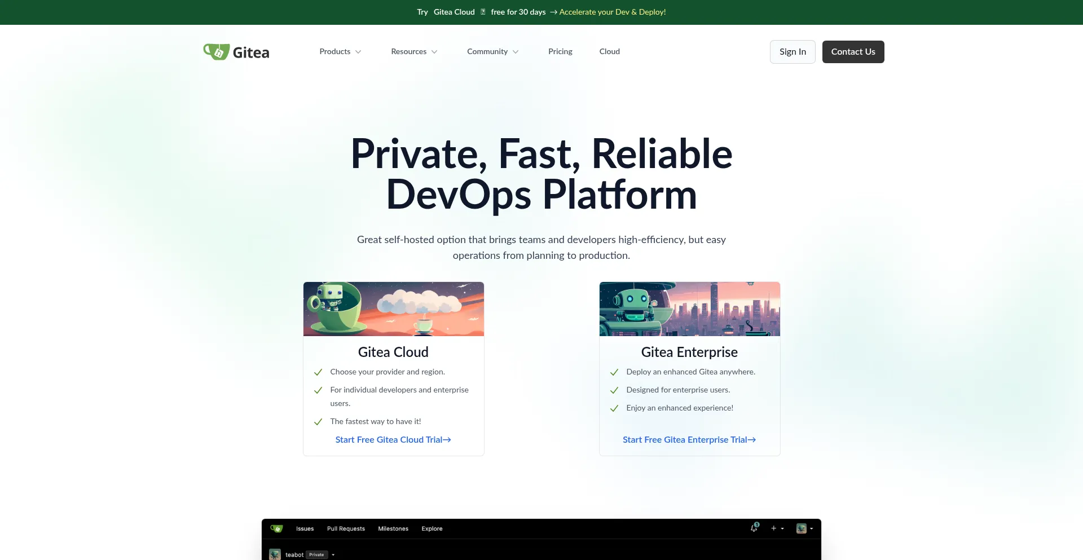Click the Contact Us button
The image size is (1083, 560).
tap(853, 52)
